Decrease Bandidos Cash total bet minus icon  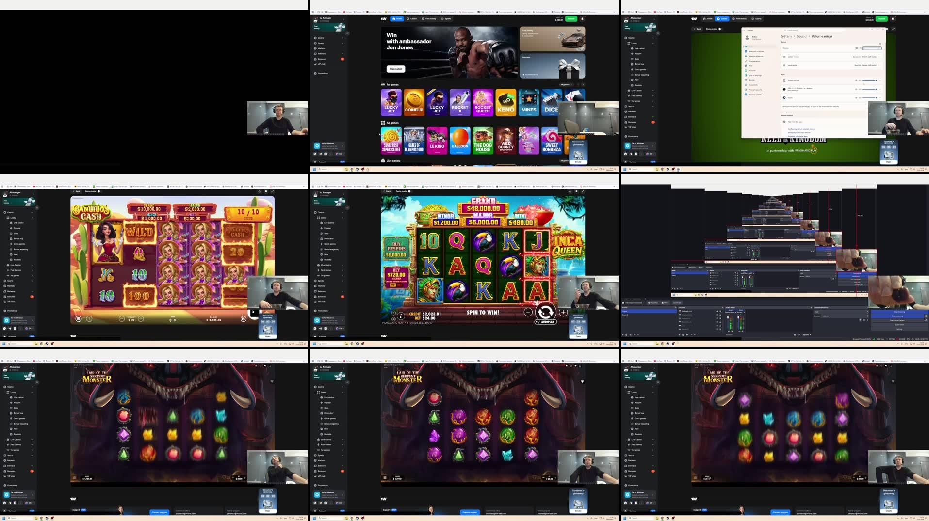pos(122,319)
